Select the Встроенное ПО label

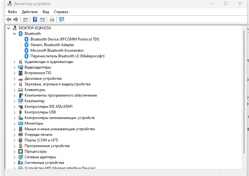(x=38, y=73)
